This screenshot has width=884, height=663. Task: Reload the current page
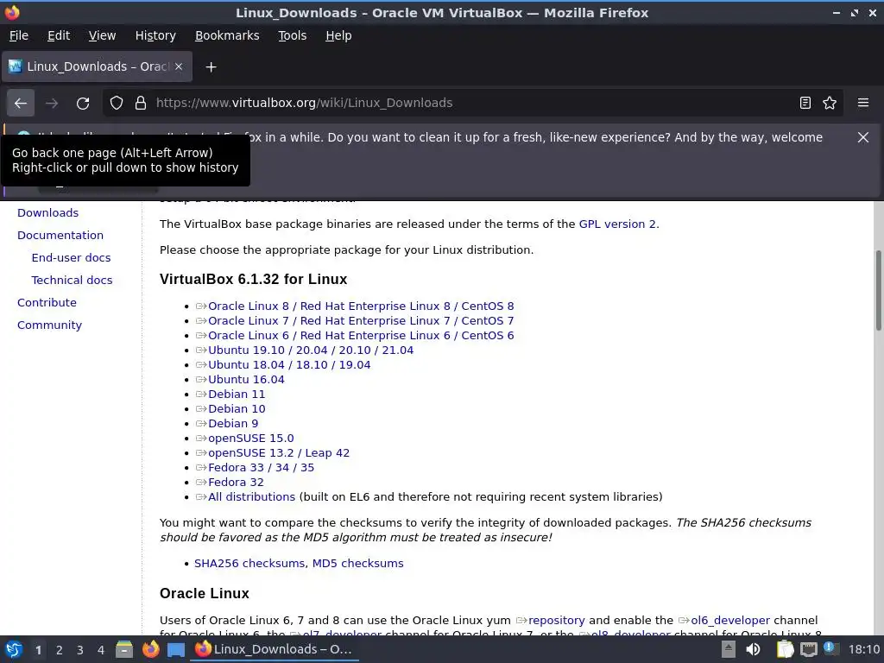[83, 104]
